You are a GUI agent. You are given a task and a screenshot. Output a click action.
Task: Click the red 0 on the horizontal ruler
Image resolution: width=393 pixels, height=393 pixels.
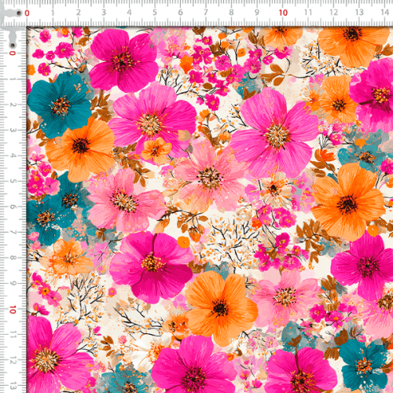point(27,13)
